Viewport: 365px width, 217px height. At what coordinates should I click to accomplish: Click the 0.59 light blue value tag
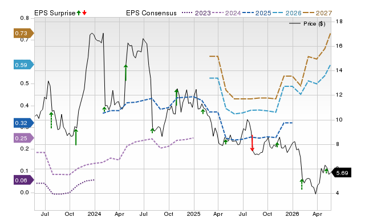23,65
